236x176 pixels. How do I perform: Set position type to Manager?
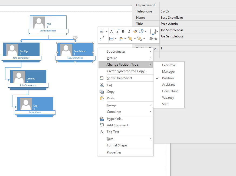tap(169, 72)
